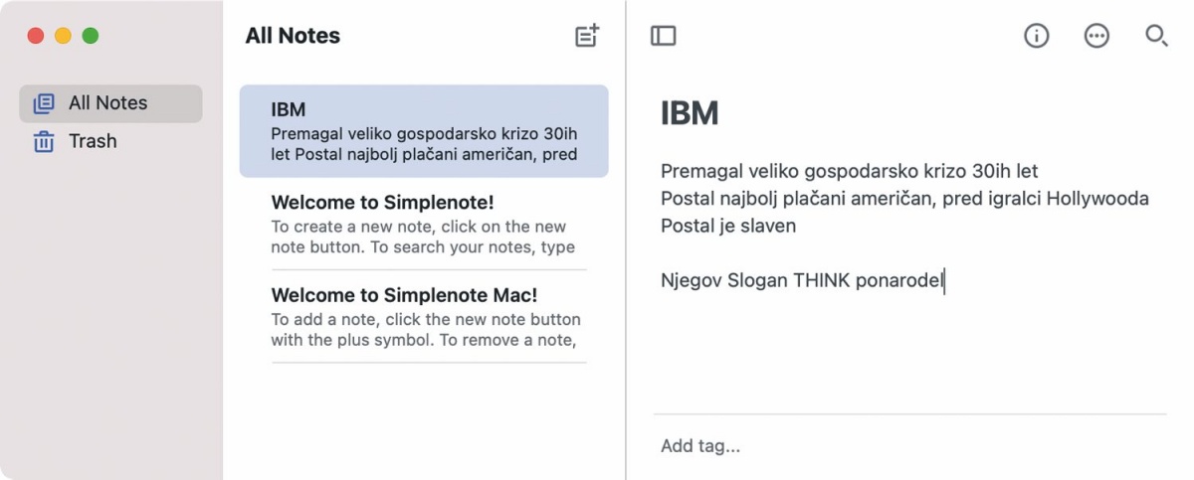Open the Trash folder label
The image size is (1194, 480).
click(x=93, y=141)
